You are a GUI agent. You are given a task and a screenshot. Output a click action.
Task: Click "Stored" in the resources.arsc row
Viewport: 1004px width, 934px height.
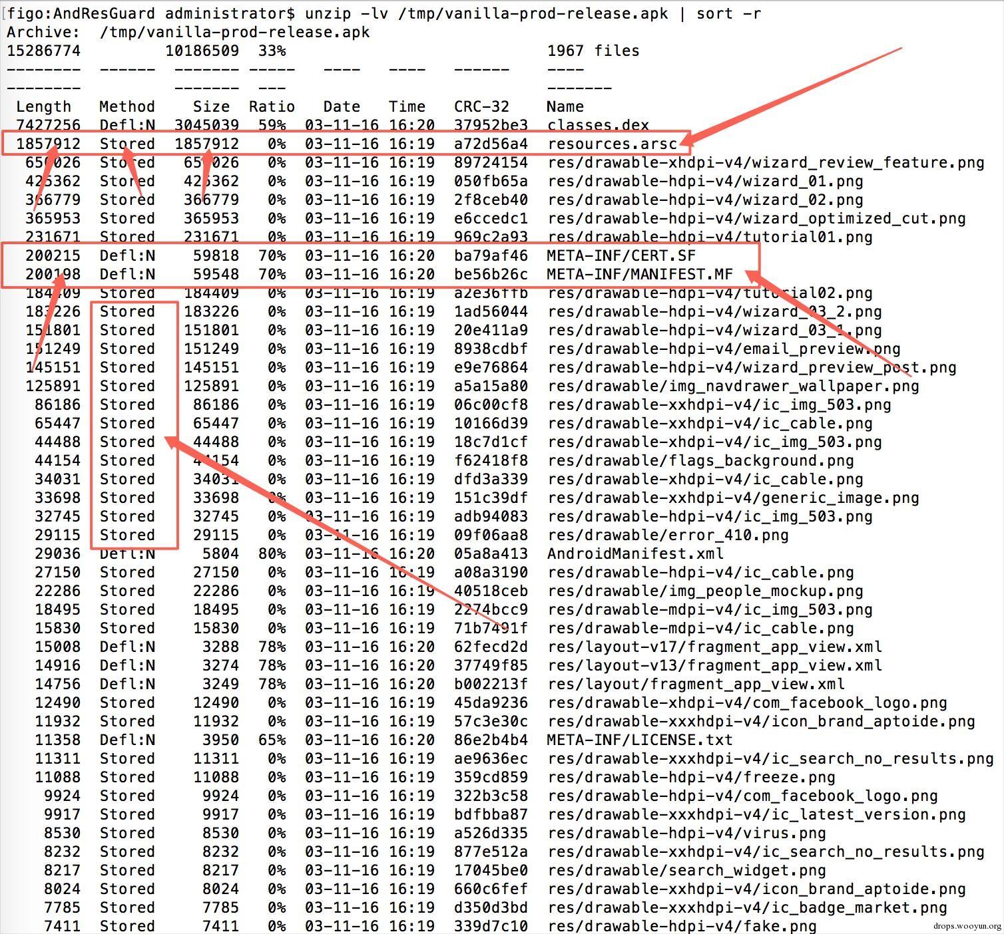point(127,144)
